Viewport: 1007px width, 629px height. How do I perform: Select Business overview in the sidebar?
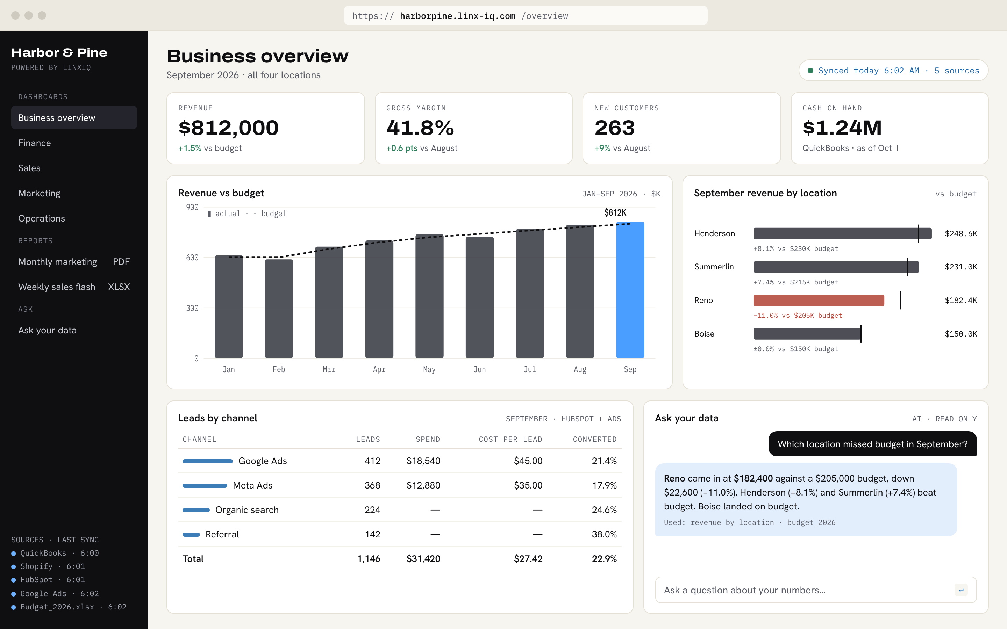coord(74,118)
